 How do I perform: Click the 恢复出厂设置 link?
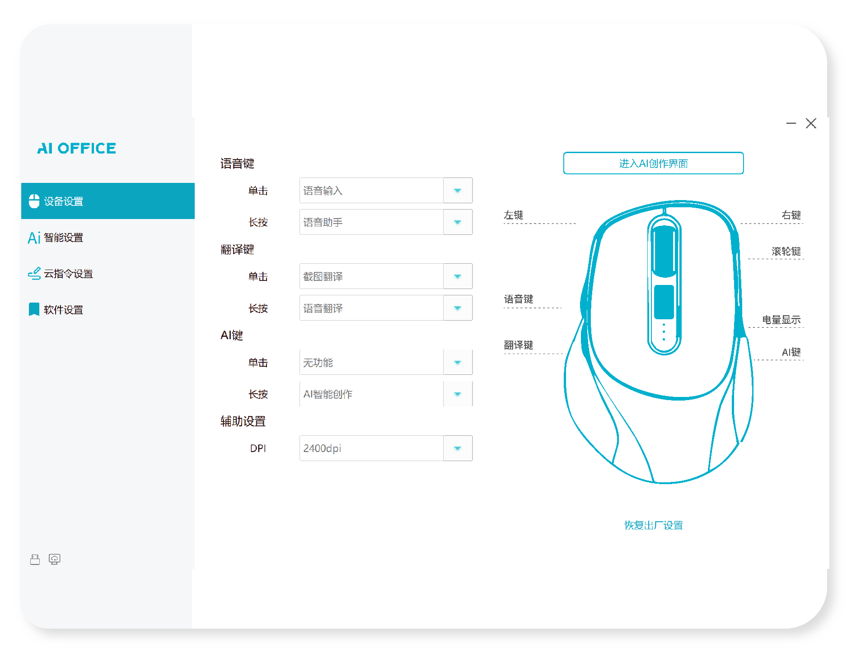click(x=653, y=525)
